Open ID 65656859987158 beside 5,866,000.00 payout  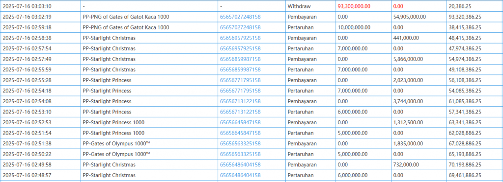[x=240, y=59]
